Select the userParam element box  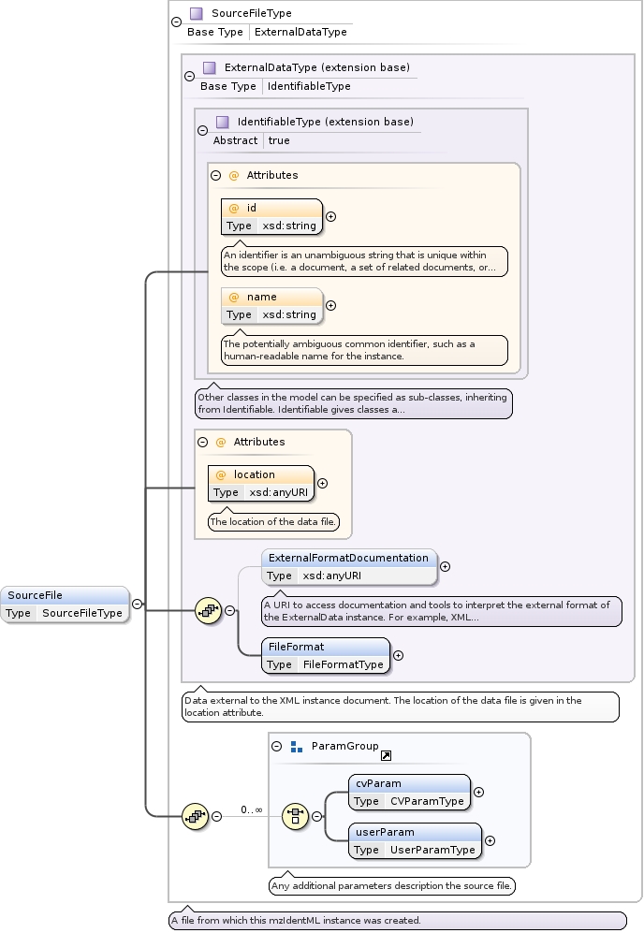click(x=415, y=840)
